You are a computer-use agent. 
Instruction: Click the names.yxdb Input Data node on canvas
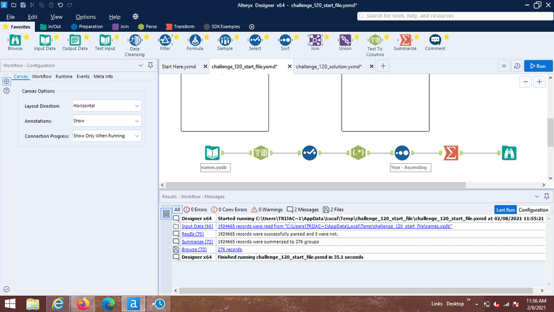(x=212, y=153)
